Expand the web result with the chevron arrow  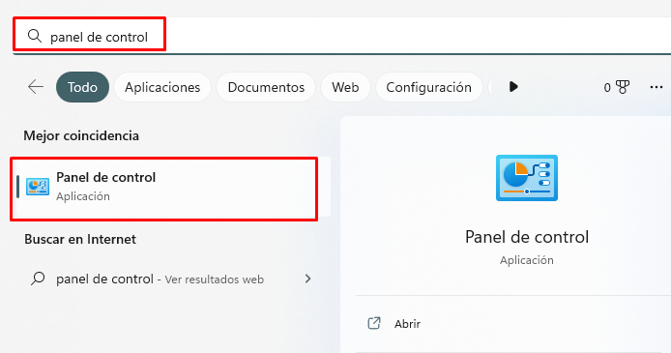click(307, 279)
